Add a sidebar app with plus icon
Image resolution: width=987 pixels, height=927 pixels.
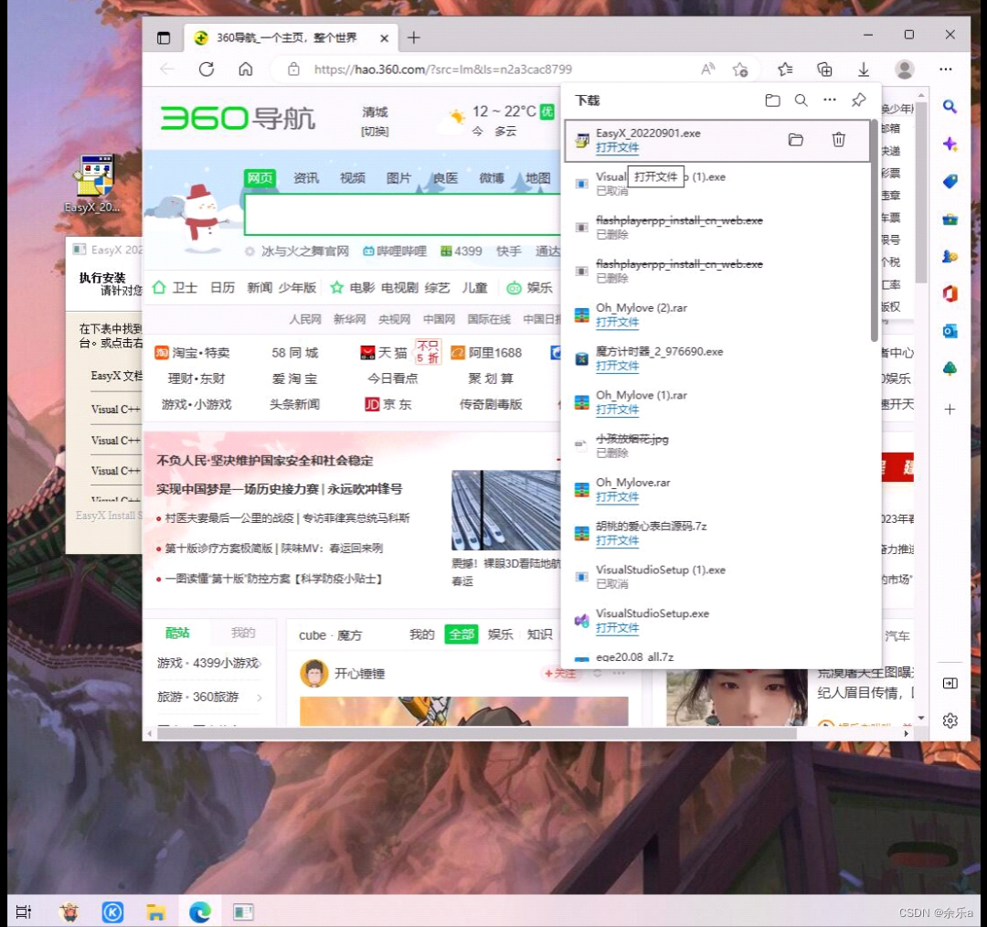950,410
